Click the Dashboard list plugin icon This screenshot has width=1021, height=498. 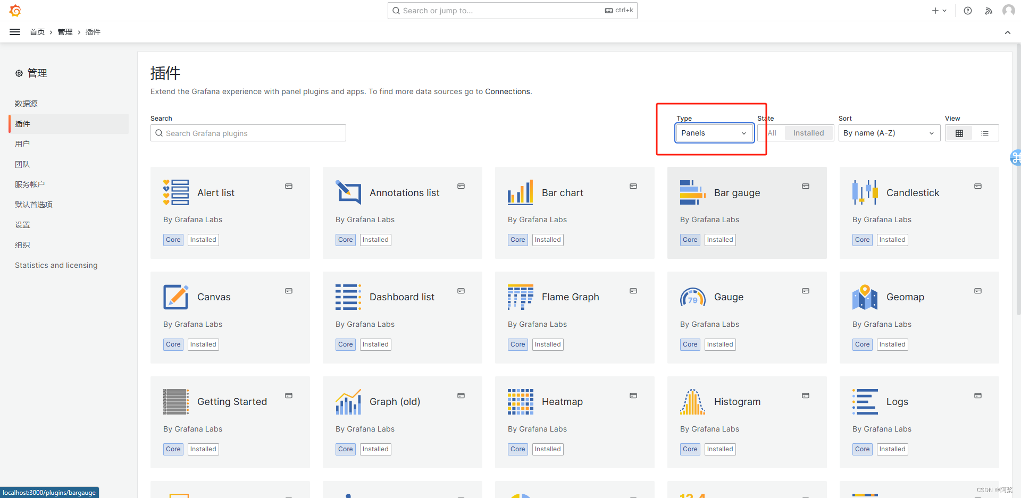point(348,297)
